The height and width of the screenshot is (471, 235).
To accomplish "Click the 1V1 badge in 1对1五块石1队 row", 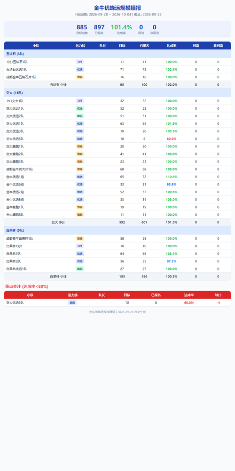I will point(80,62).
